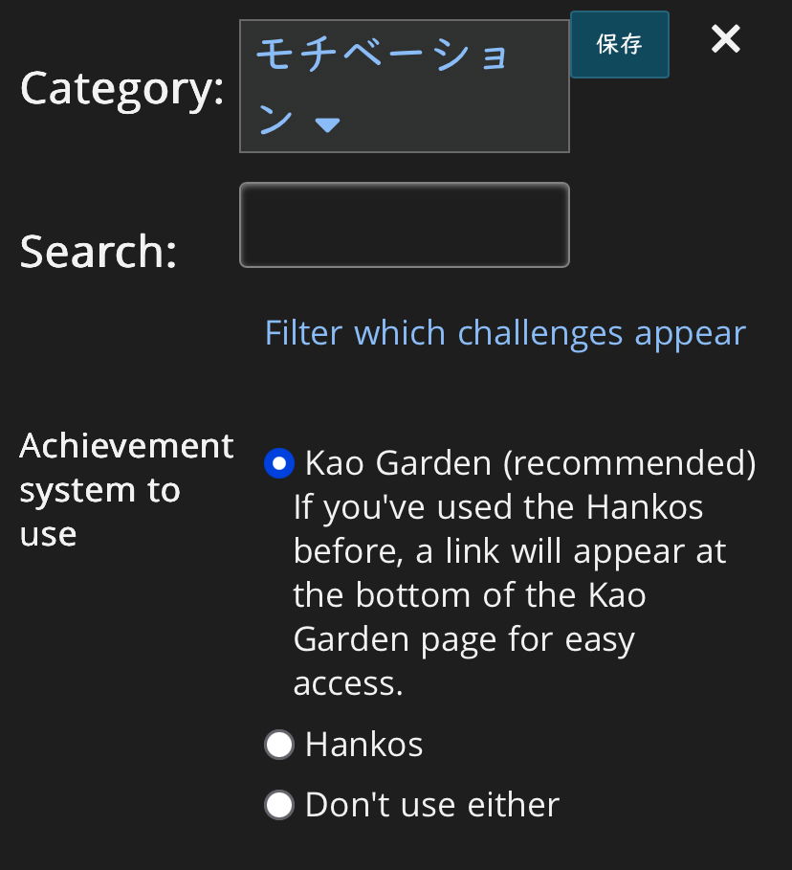Choose the 'Don't use either' radio button

click(x=278, y=805)
